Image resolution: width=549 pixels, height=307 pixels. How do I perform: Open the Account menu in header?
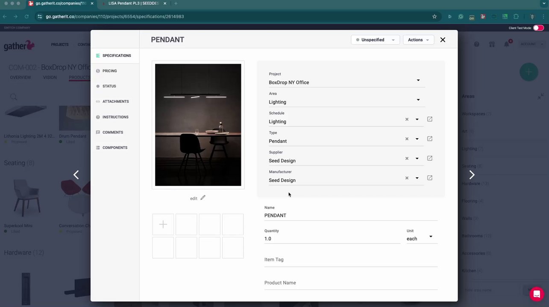click(531, 44)
